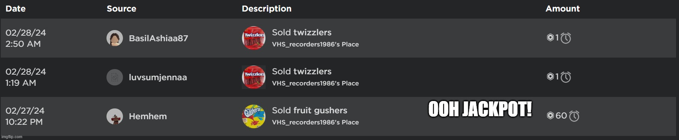The width and height of the screenshot is (679, 140).
Task: Click the pending clock icon beside 60 Robux
Action: pyautogui.click(x=574, y=116)
